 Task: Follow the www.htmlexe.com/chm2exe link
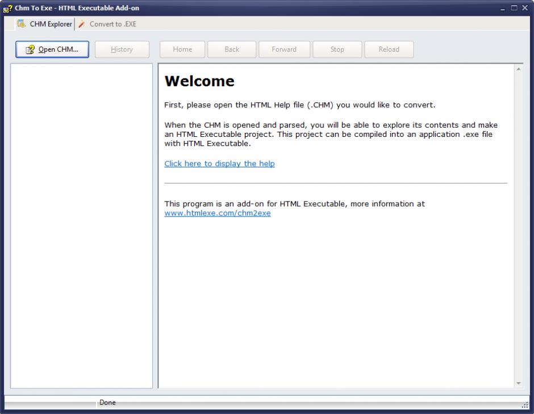pyautogui.click(x=217, y=213)
